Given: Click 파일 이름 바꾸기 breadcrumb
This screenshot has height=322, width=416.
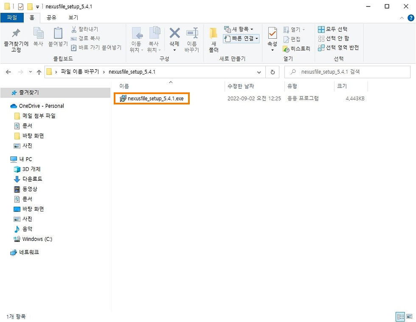Looking at the screenshot, I should coord(80,72).
